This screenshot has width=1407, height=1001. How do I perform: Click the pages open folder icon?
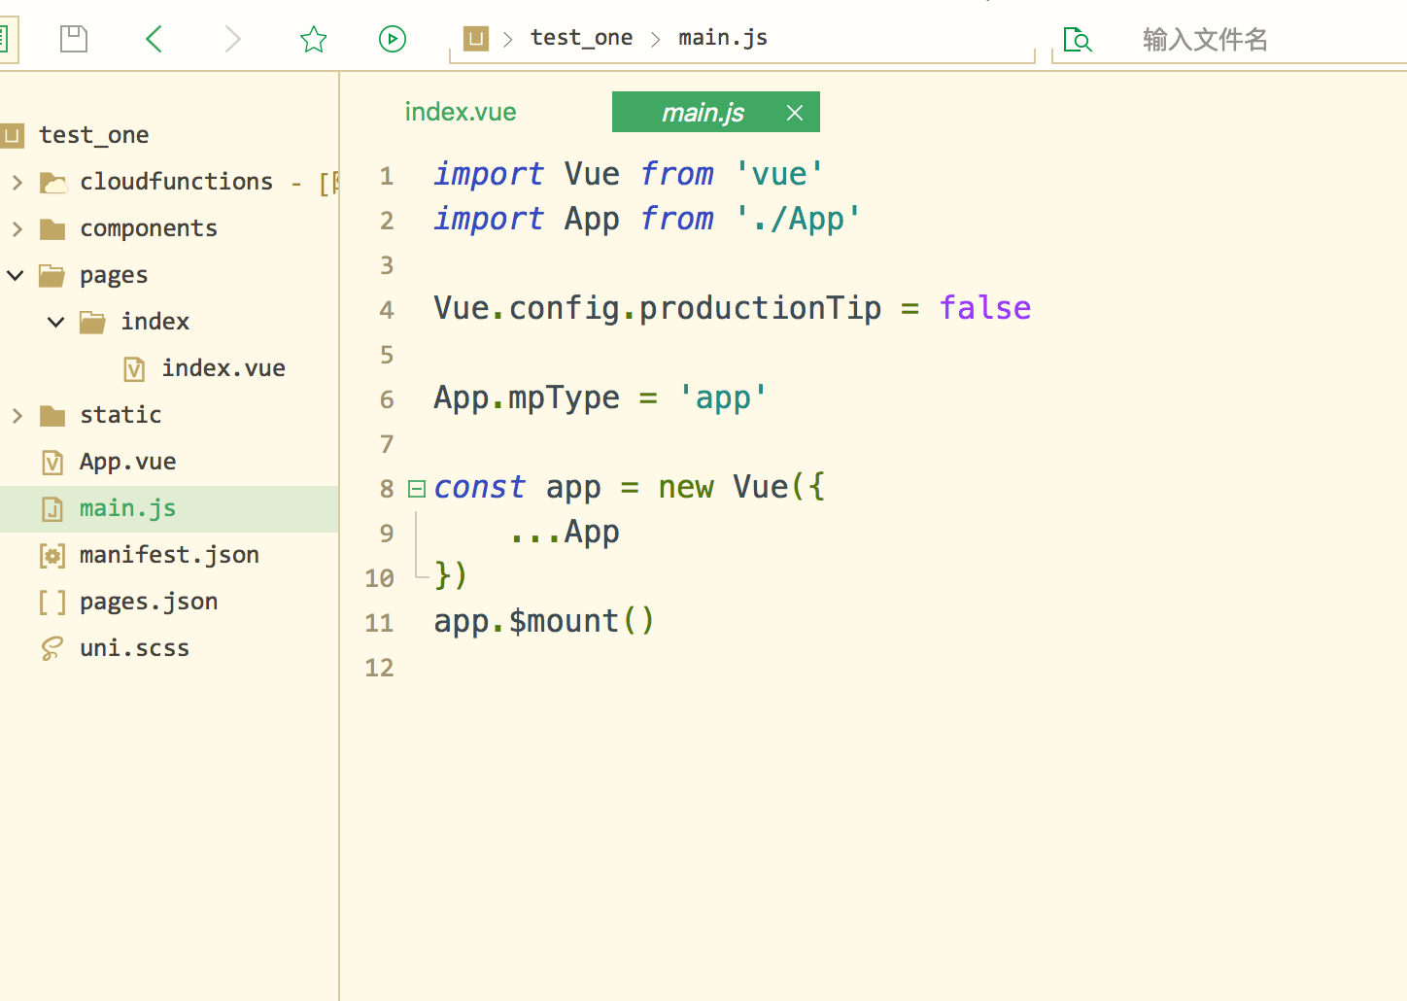click(51, 276)
